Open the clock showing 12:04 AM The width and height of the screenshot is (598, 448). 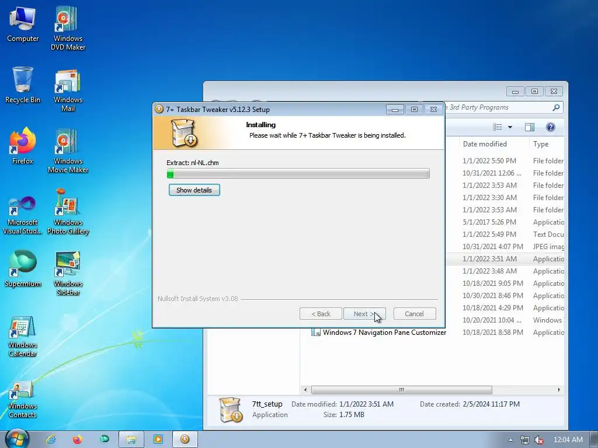568,440
